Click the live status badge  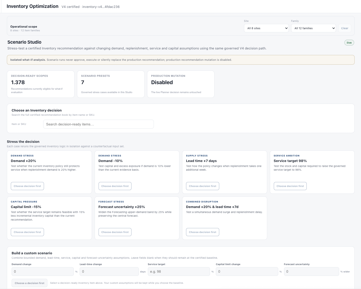(349, 43)
